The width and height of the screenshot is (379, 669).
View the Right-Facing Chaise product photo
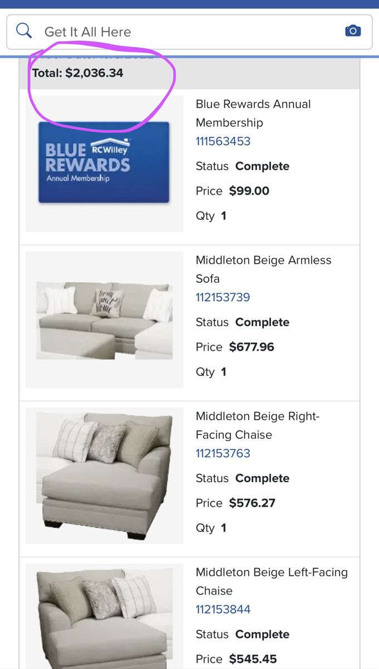104,476
